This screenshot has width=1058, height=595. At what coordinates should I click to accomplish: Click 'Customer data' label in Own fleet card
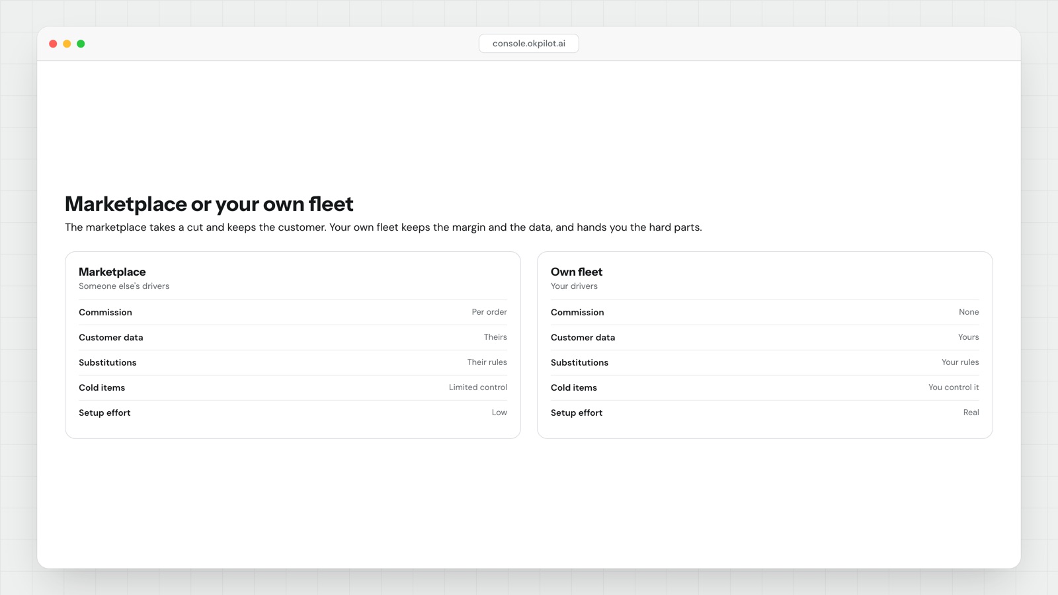[x=583, y=338]
